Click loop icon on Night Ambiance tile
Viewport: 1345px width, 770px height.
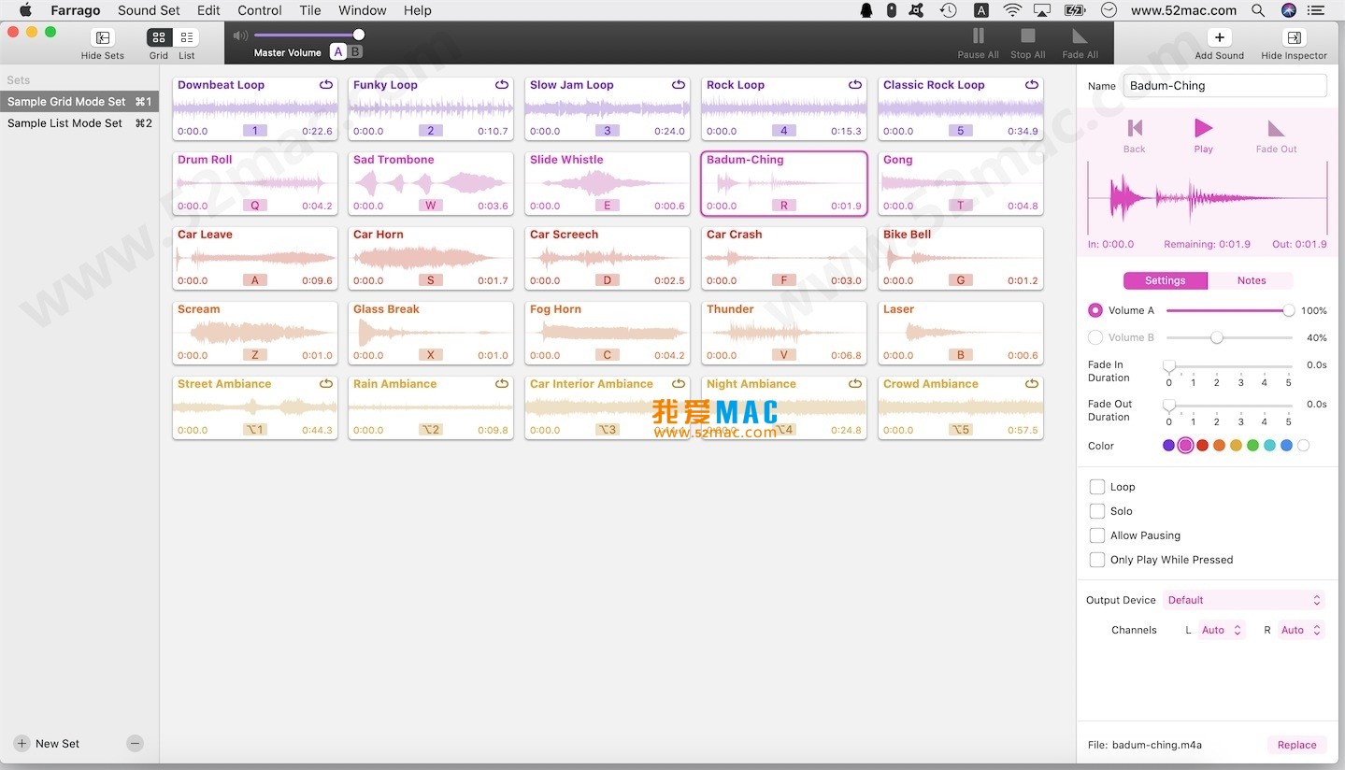[855, 383]
